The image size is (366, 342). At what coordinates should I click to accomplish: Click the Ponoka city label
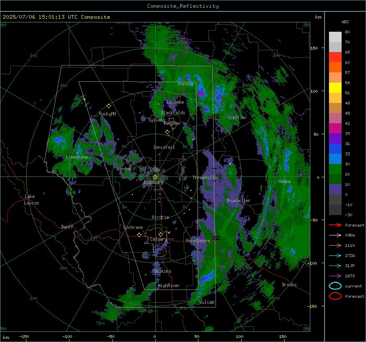185,84
